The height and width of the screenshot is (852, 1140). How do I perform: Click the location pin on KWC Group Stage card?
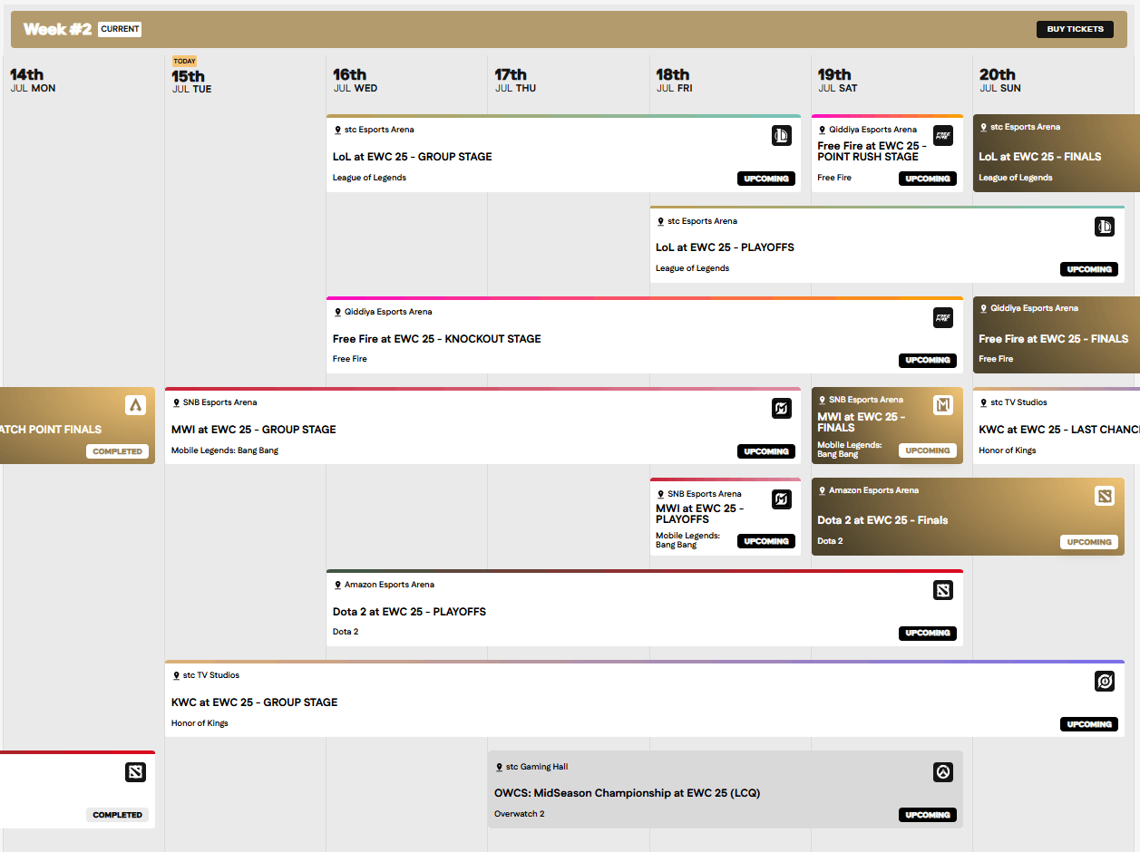tap(176, 675)
